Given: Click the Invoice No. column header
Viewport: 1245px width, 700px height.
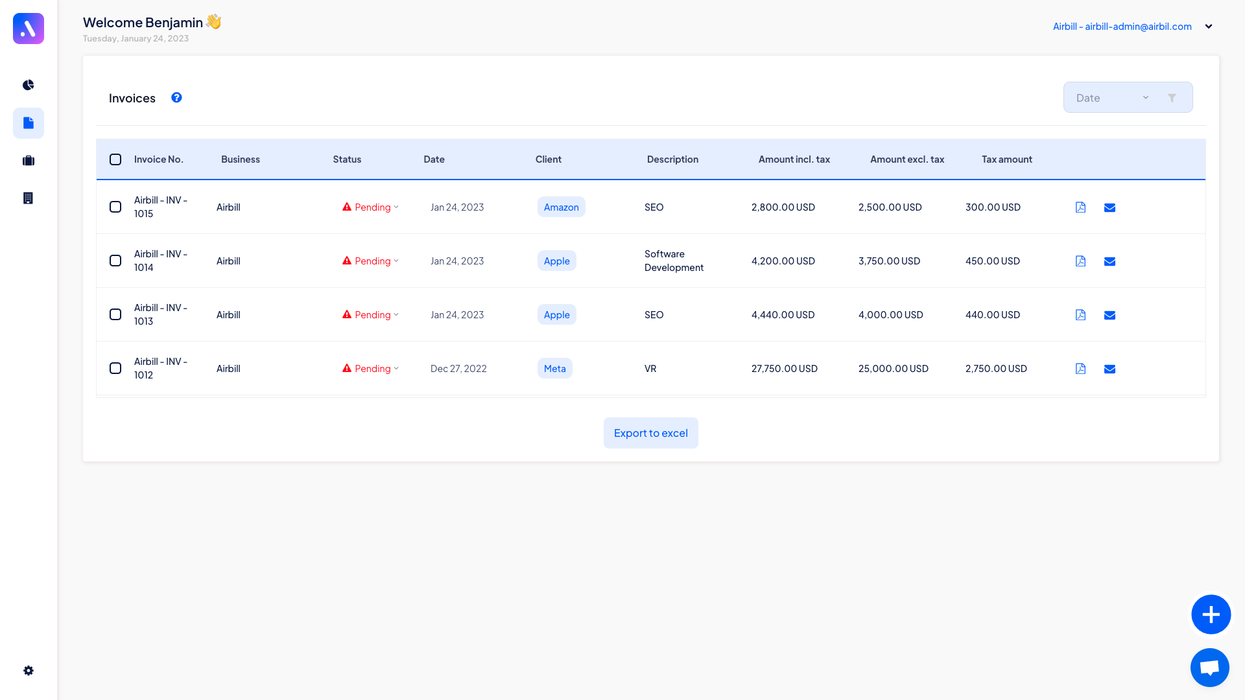Looking at the screenshot, I should [x=159, y=159].
